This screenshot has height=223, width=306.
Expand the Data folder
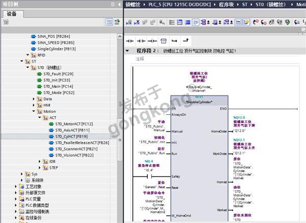(34, 99)
